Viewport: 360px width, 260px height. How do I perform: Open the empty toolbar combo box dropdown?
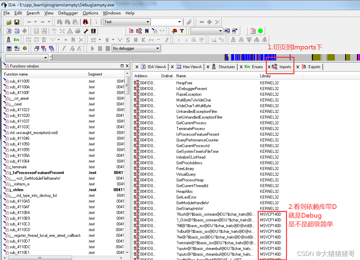click(x=220, y=31)
